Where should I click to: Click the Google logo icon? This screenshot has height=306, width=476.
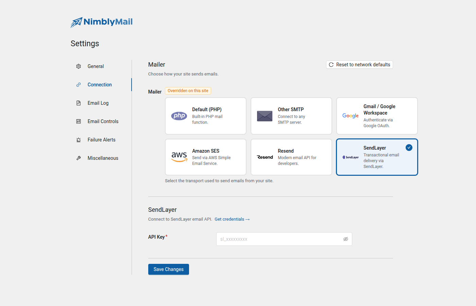point(351,116)
